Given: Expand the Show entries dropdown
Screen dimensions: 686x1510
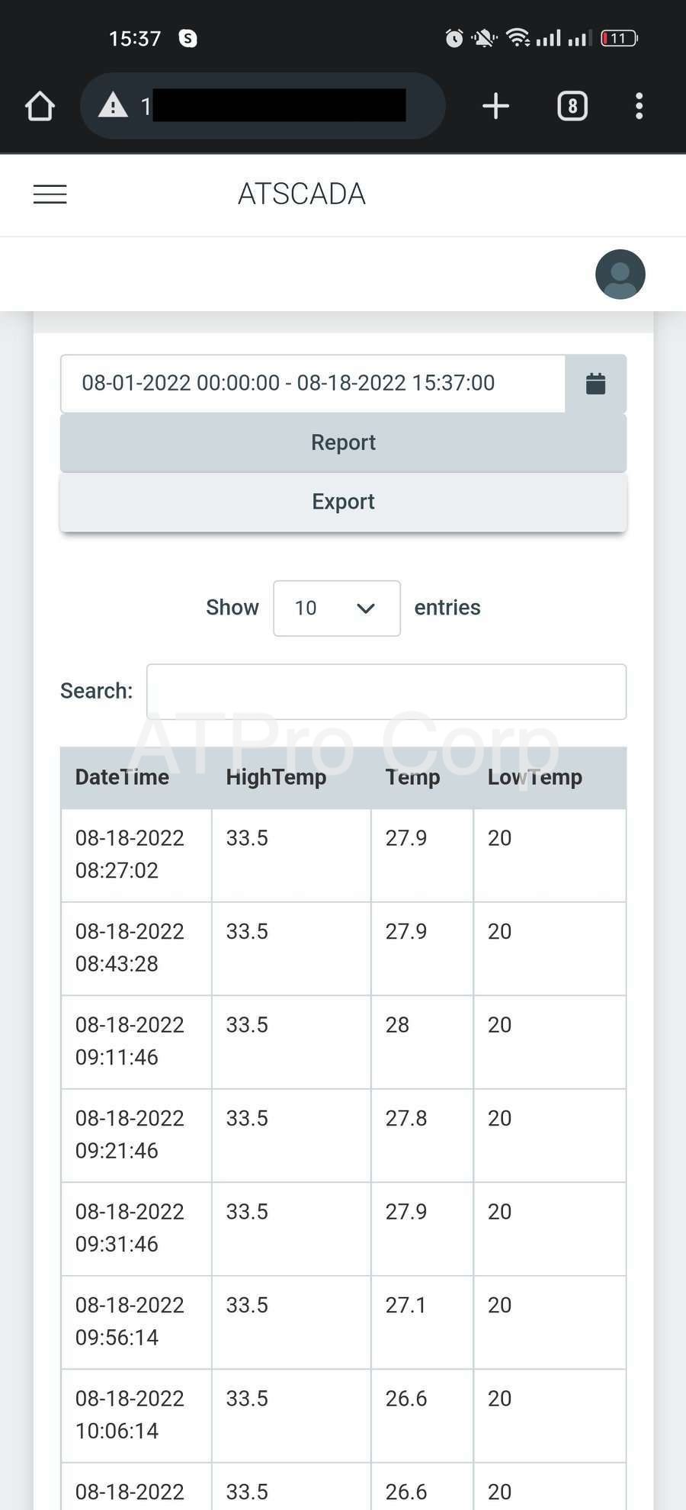Looking at the screenshot, I should point(336,608).
